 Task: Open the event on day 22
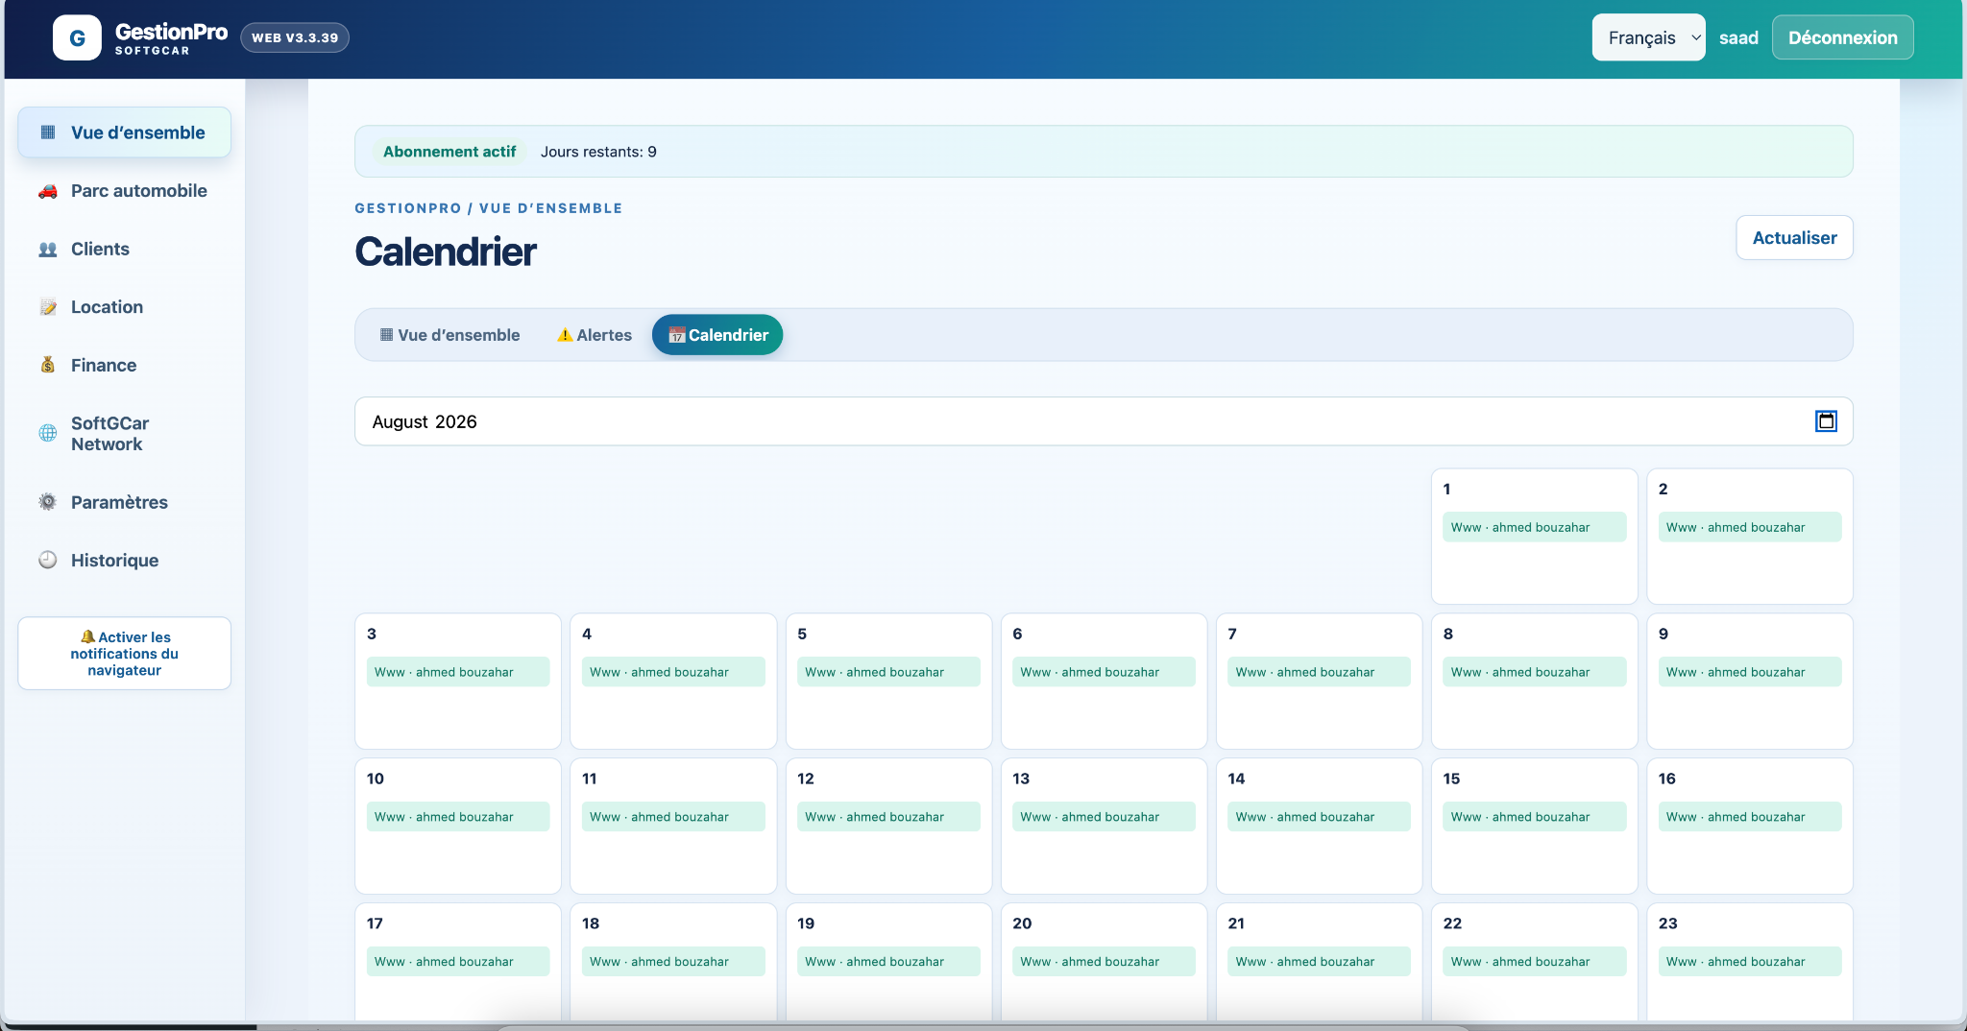pos(1534,962)
